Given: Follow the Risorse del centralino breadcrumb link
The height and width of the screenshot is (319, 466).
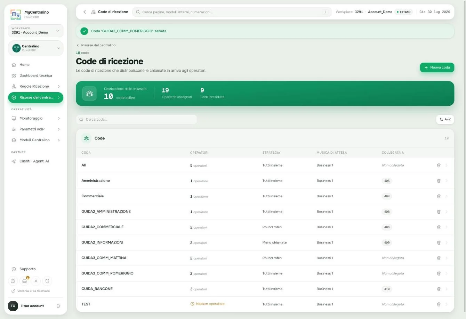Looking at the screenshot, I should (96, 45).
